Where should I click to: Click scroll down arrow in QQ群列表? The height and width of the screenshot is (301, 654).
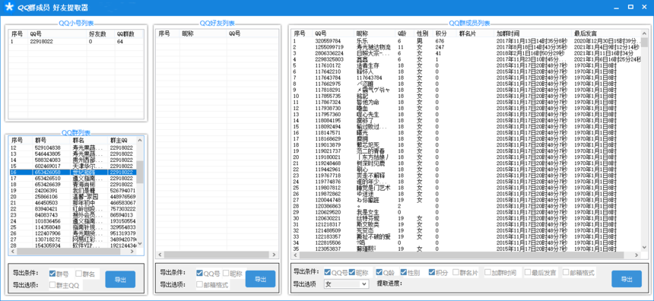coord(140,244)
